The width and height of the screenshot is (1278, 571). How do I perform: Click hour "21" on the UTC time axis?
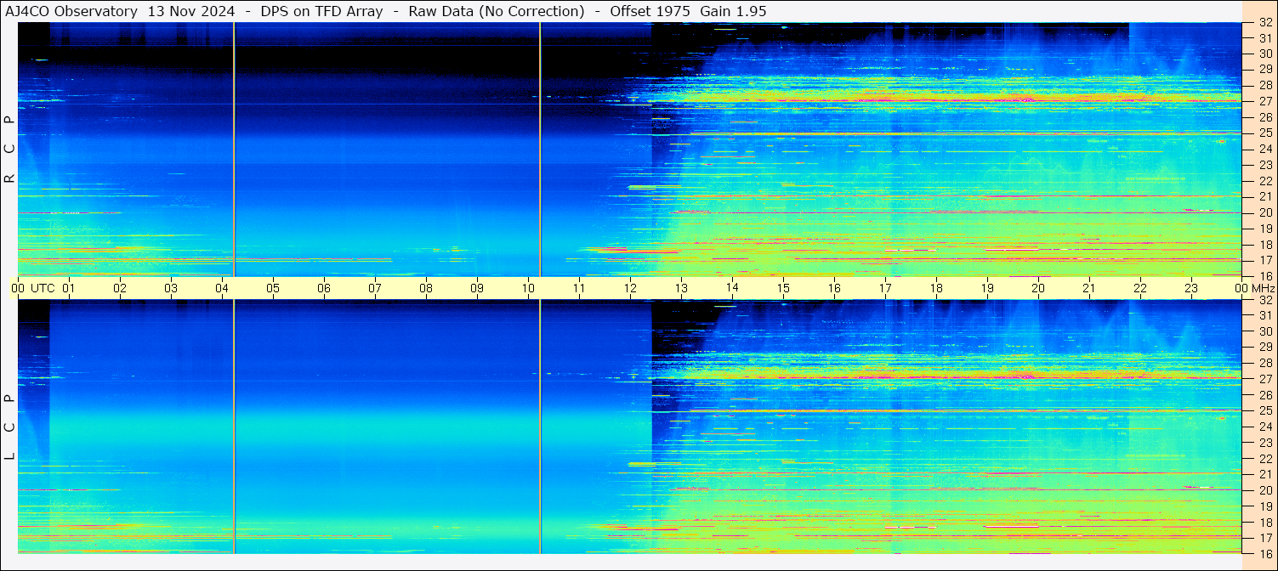pyautogui.click(x=1089, y=288)
